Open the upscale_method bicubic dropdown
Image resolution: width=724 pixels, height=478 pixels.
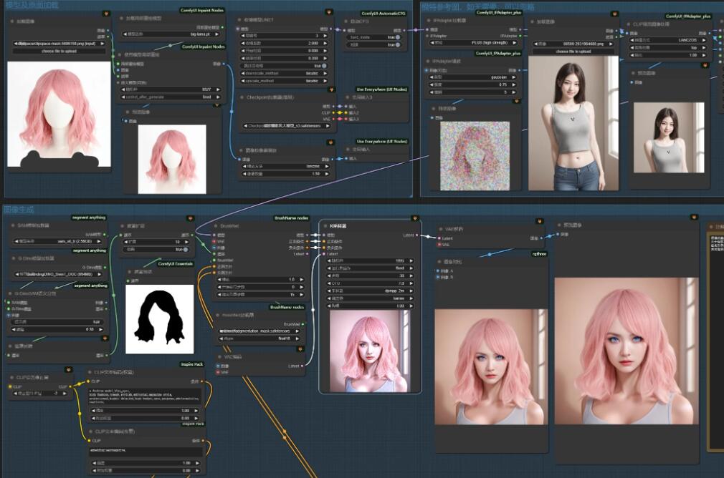tap(285, 81)
